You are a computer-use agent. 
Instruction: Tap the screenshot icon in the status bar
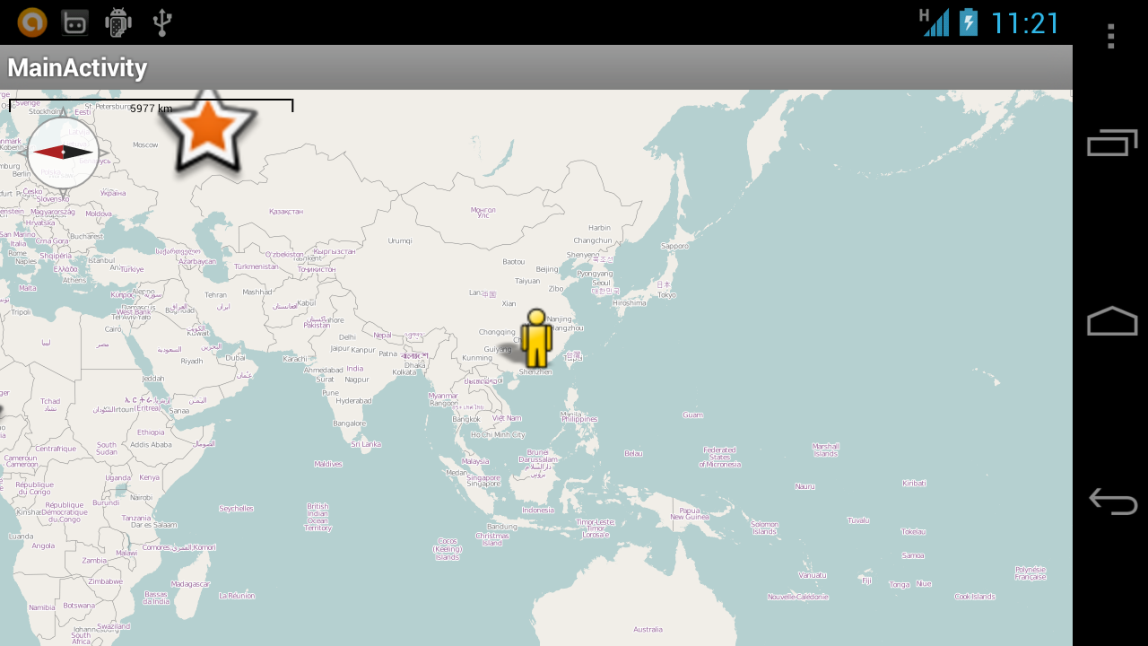74,22
